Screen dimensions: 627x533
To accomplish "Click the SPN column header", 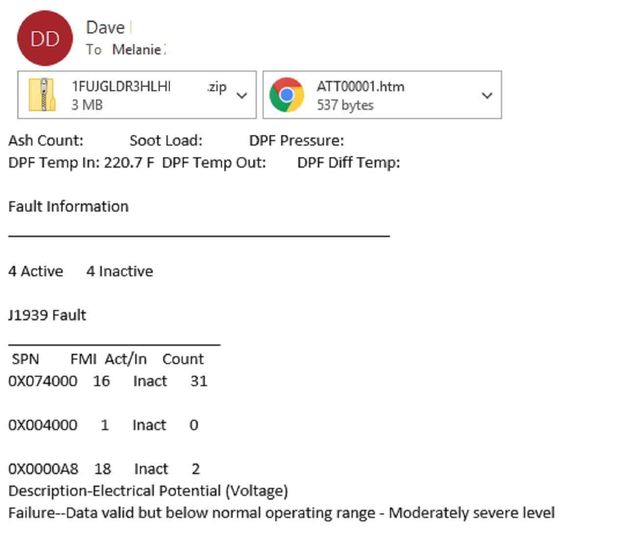I will (25, 359).
